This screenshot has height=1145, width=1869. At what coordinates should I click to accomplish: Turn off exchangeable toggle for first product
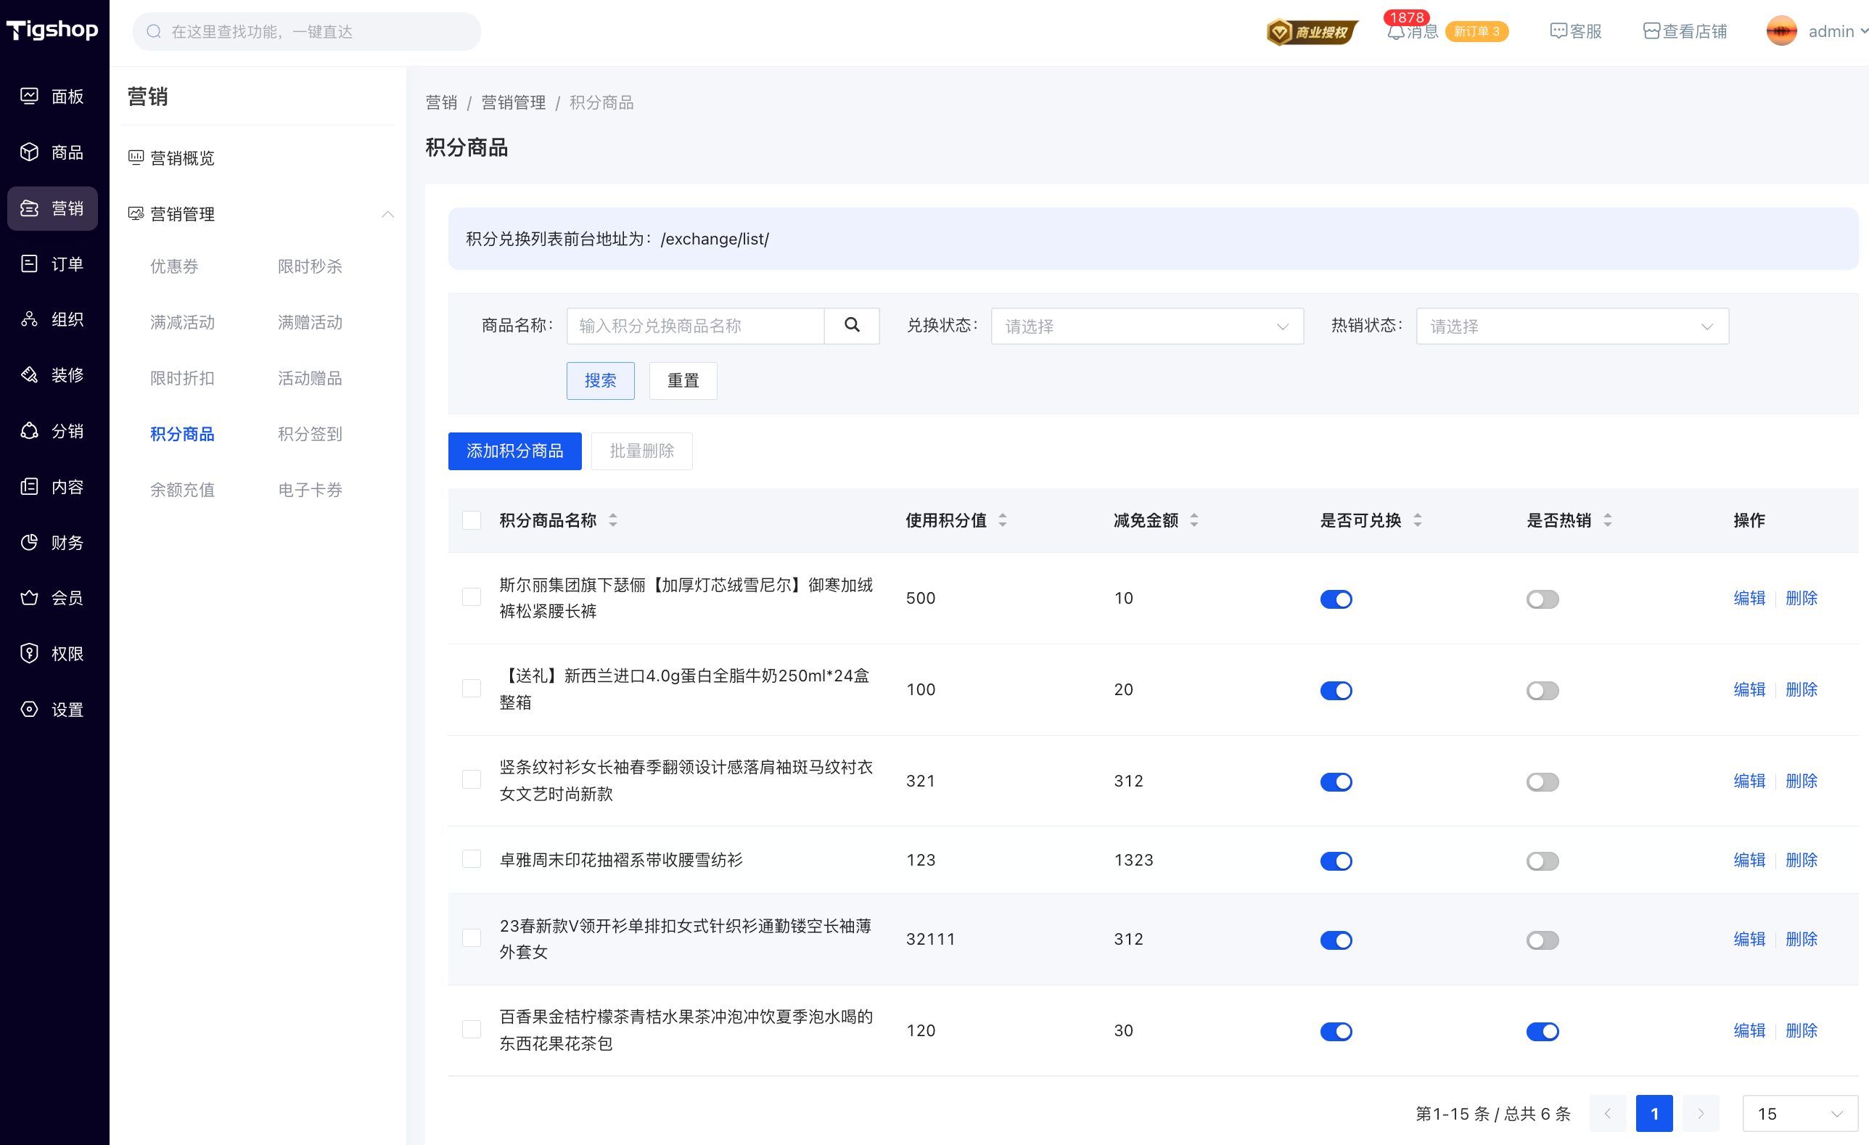coord(1336,599)
